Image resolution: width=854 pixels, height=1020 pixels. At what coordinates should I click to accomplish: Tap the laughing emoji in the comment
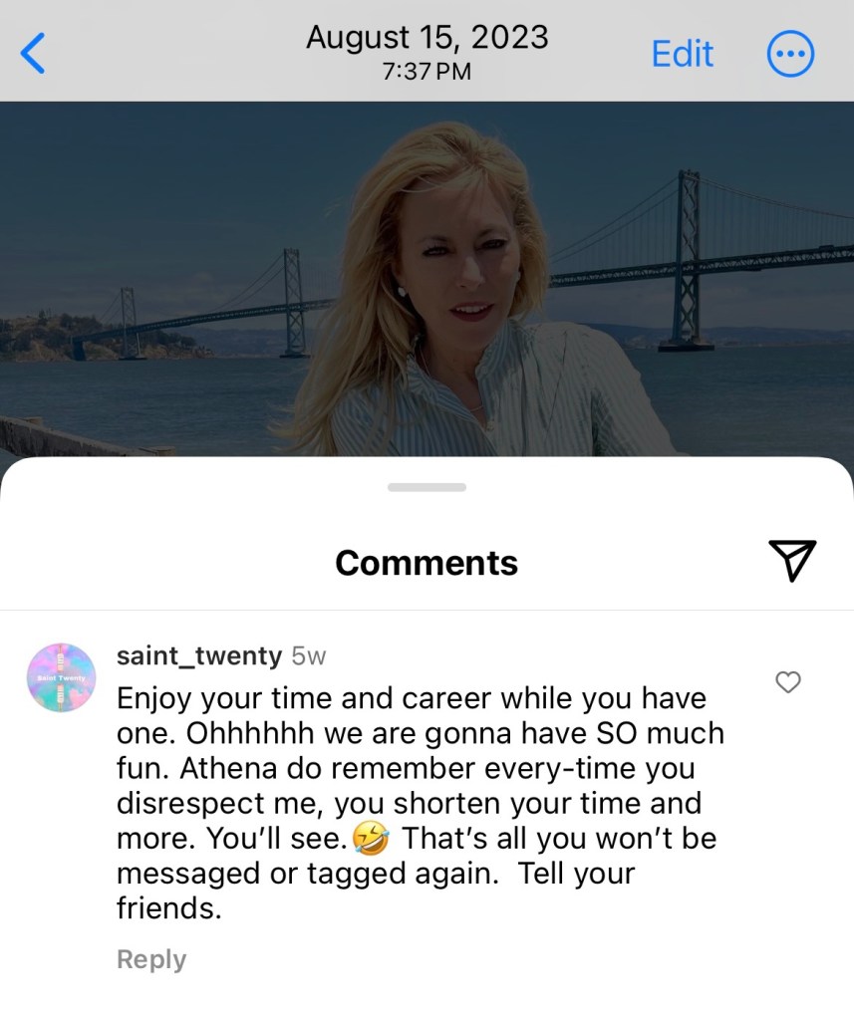(x=370, y=839)
